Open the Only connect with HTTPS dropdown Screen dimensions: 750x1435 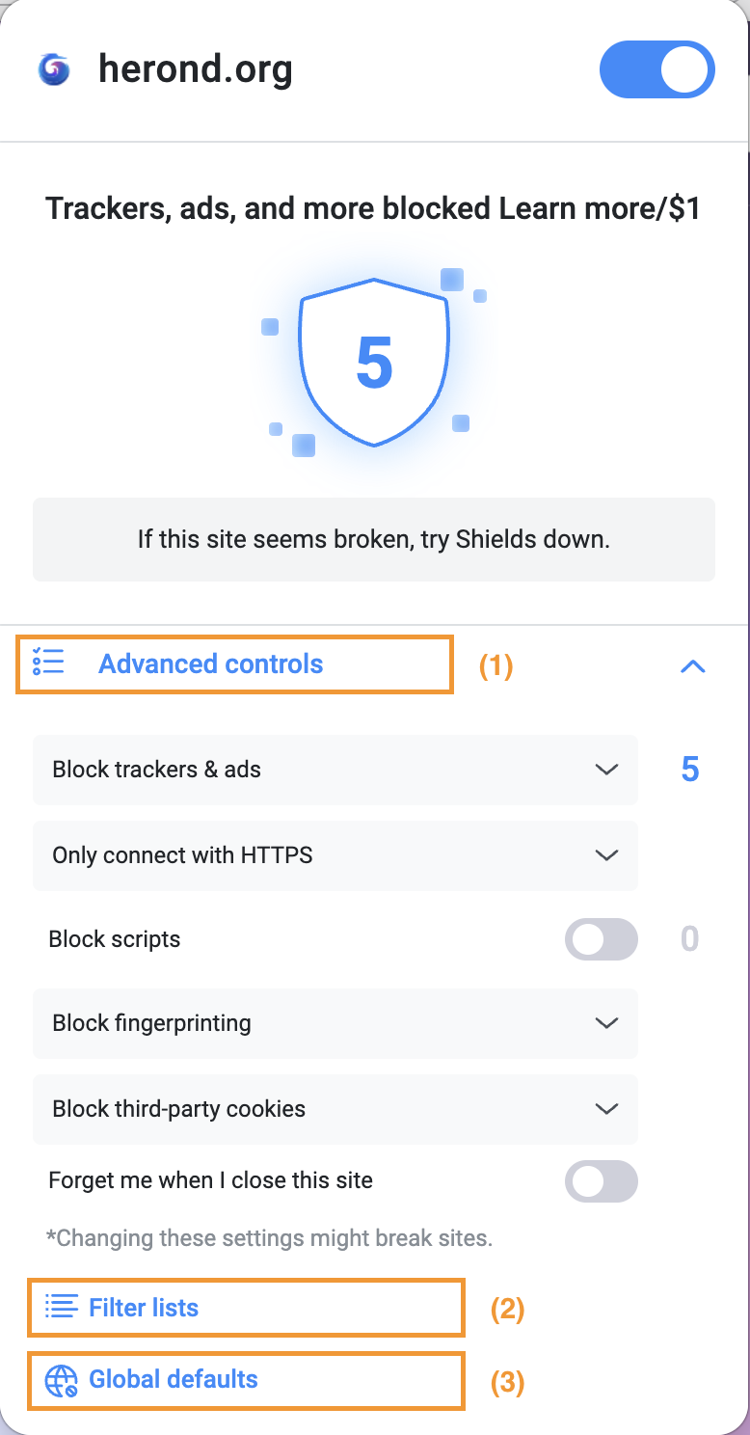pyautogui.click(x=335, y=855)
